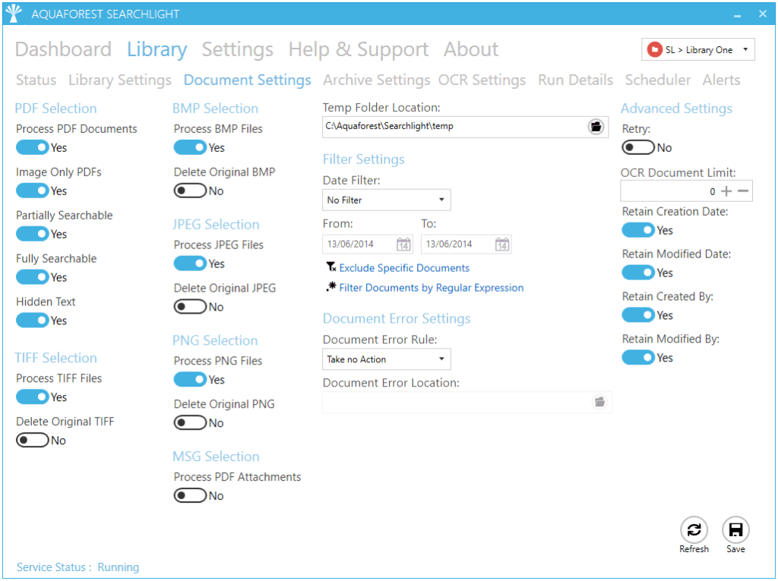Open the Document Error Rule dropdown
This screenshot has width=778, height=581.
coord(386,358)
